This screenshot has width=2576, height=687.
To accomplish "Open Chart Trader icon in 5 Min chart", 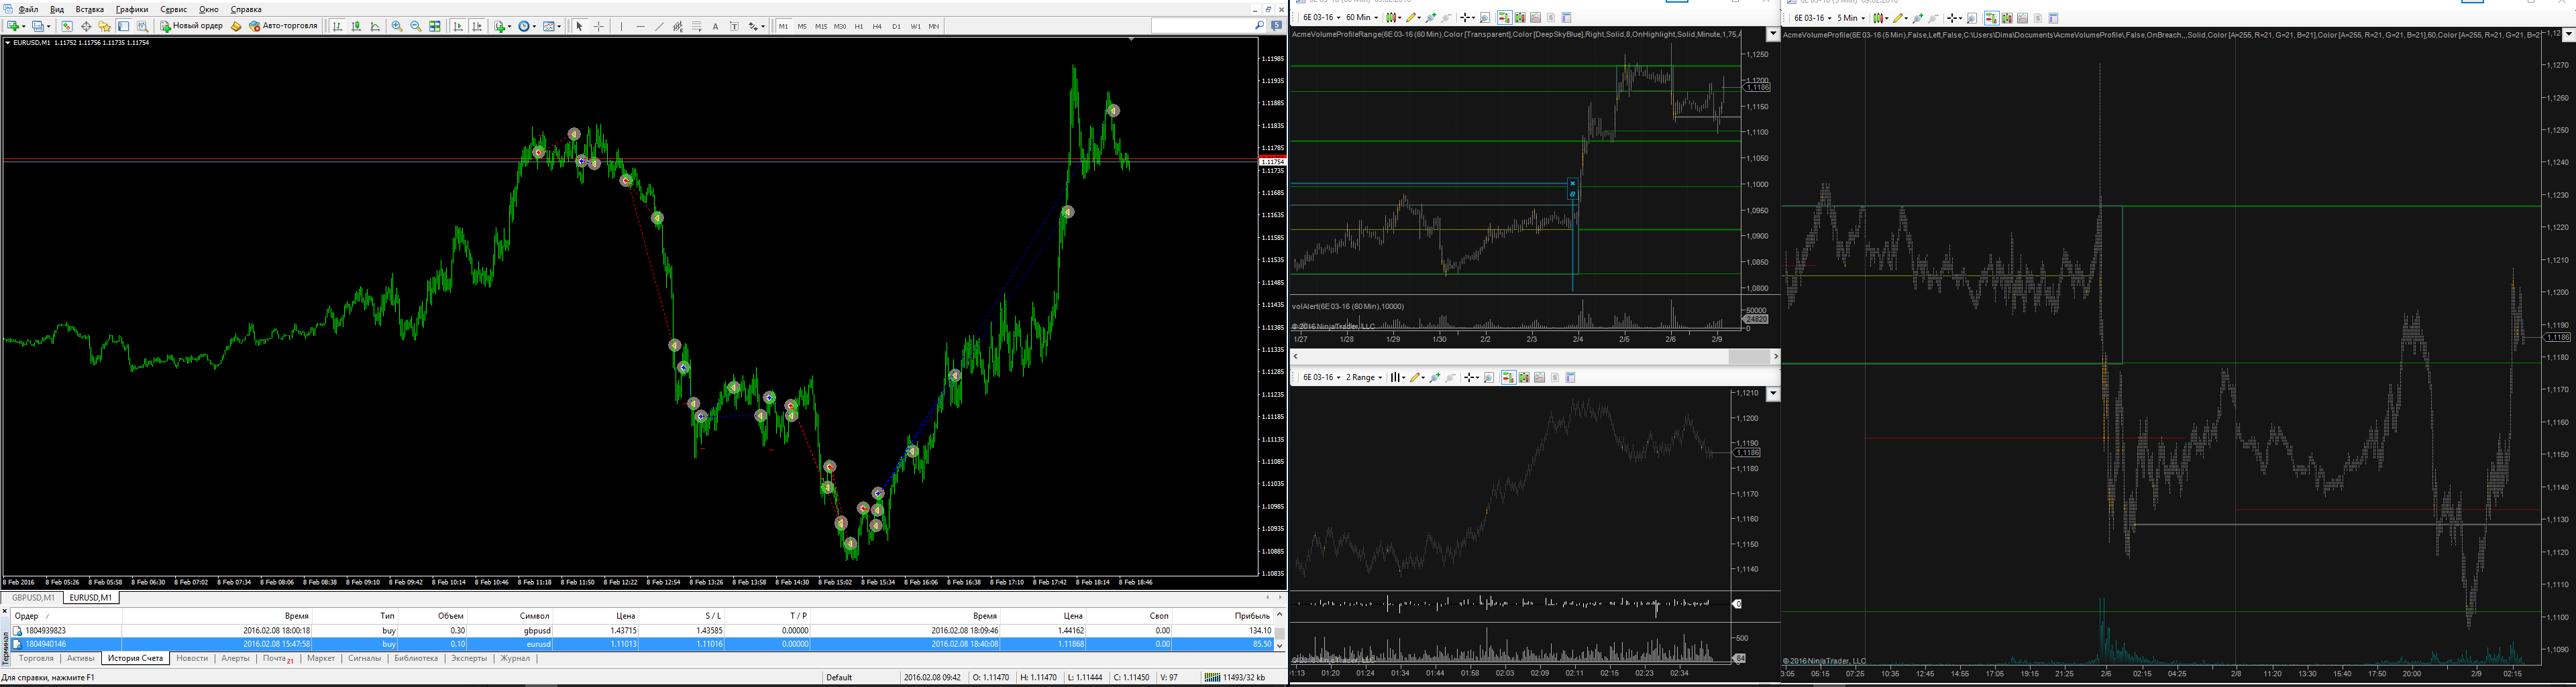I will click(1992, 18).
